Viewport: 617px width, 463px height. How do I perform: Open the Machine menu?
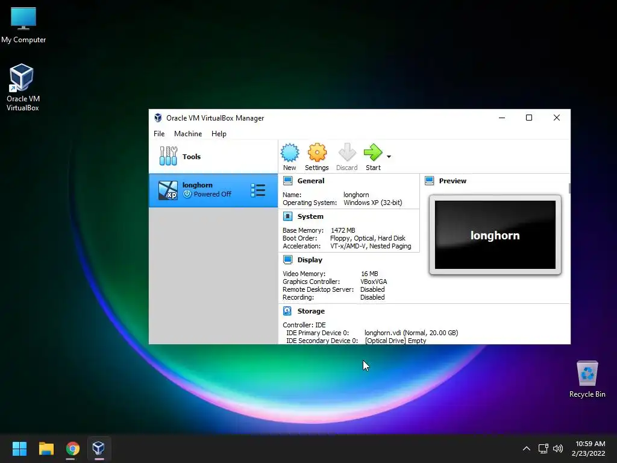click(188, 134)
